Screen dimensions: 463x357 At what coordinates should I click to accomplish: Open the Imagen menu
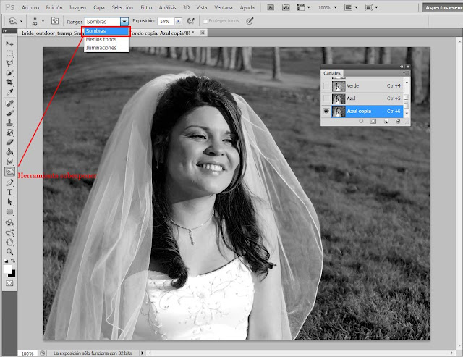(77, 7)
